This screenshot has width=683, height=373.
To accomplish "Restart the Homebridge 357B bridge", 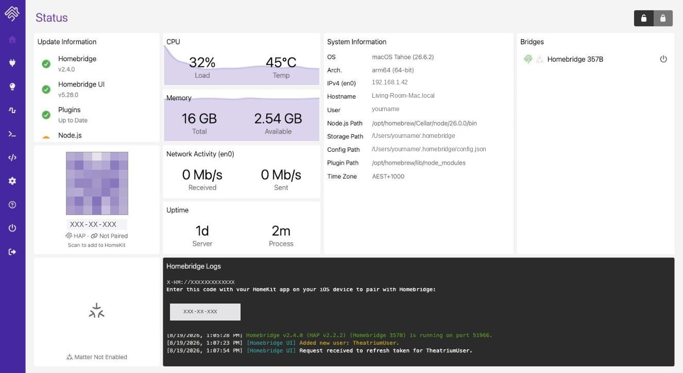I will pos(663,59).
